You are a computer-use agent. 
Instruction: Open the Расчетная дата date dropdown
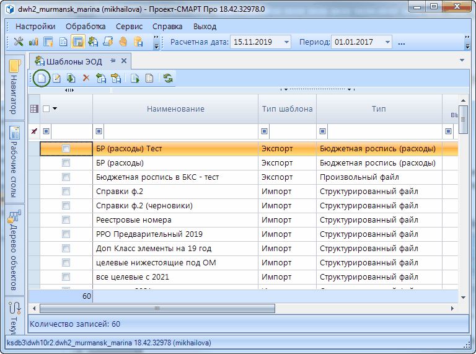point(286,42)
